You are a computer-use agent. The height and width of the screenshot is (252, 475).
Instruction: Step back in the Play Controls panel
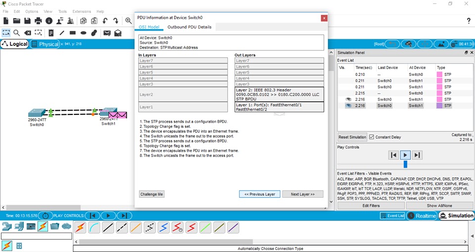(x=393, y=155)
